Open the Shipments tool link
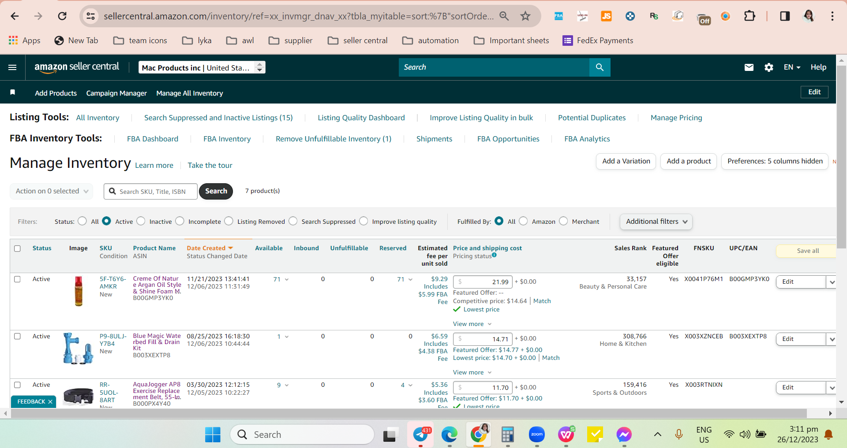The height and width of the screenshot is (448, 847). (x=435, y=139)
